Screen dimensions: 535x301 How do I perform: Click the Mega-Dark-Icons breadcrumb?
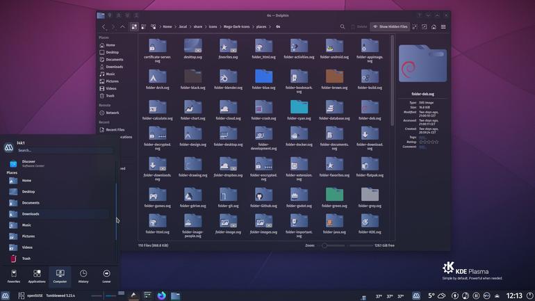tap(236, 26)
